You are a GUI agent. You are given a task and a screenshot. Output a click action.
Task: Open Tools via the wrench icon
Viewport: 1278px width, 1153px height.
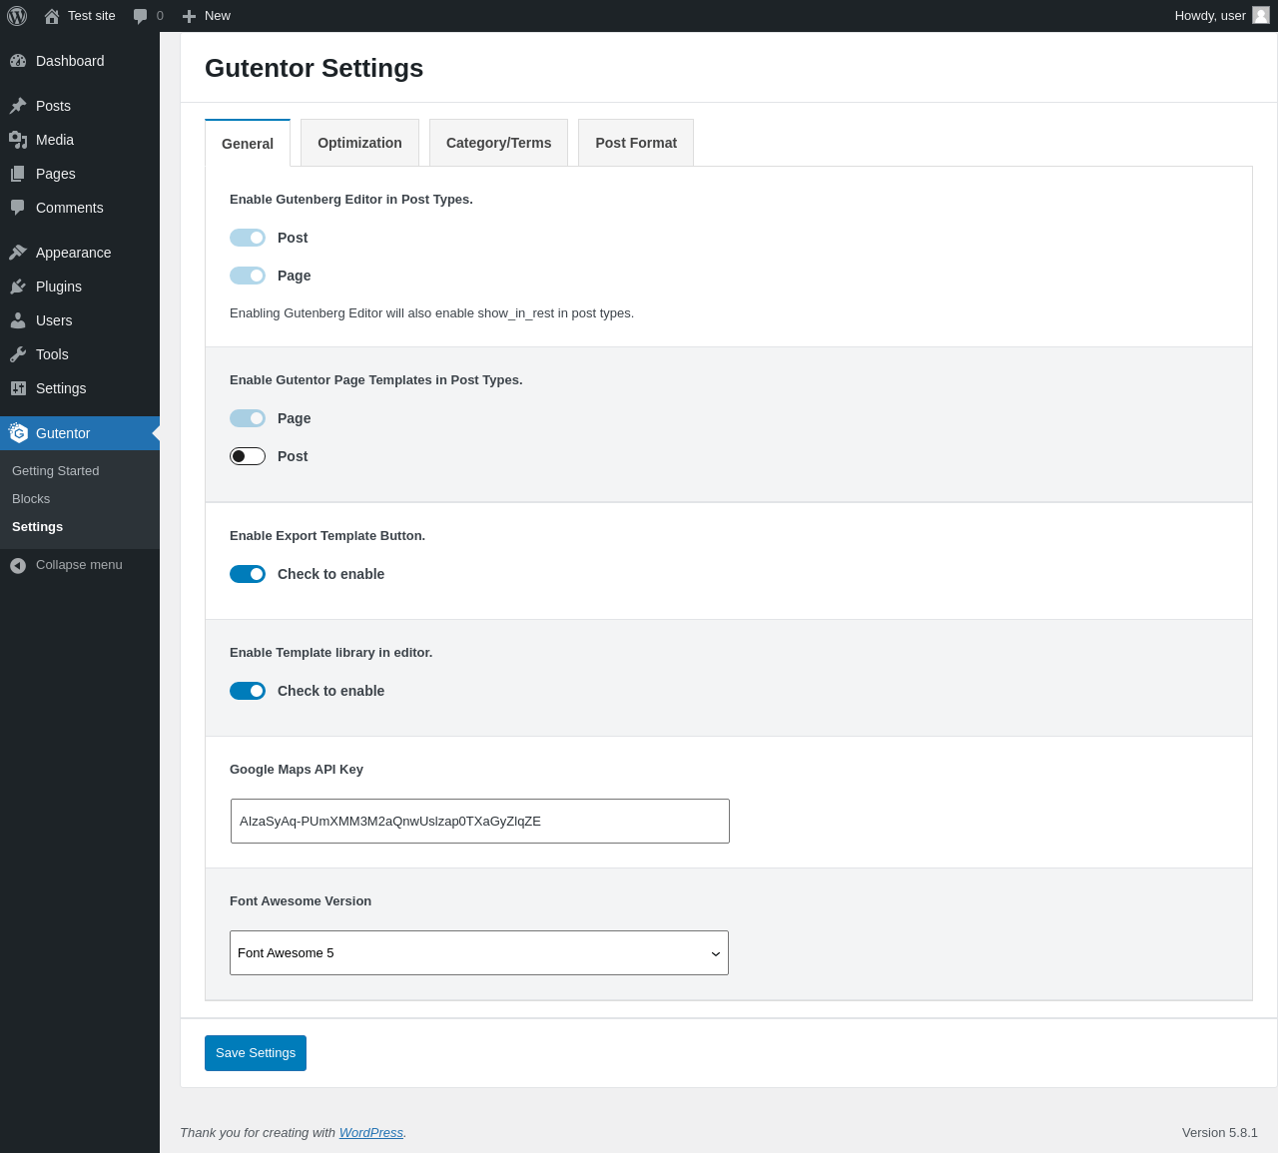point(18,354)
